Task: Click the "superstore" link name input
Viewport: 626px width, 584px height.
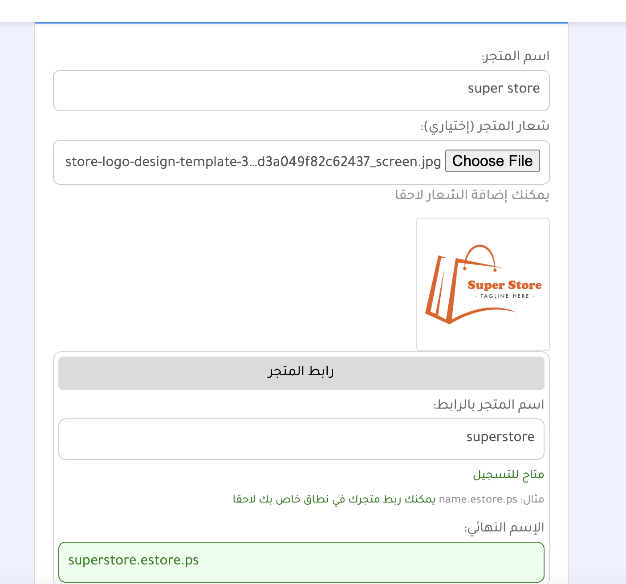Action: tap(301, 439)
